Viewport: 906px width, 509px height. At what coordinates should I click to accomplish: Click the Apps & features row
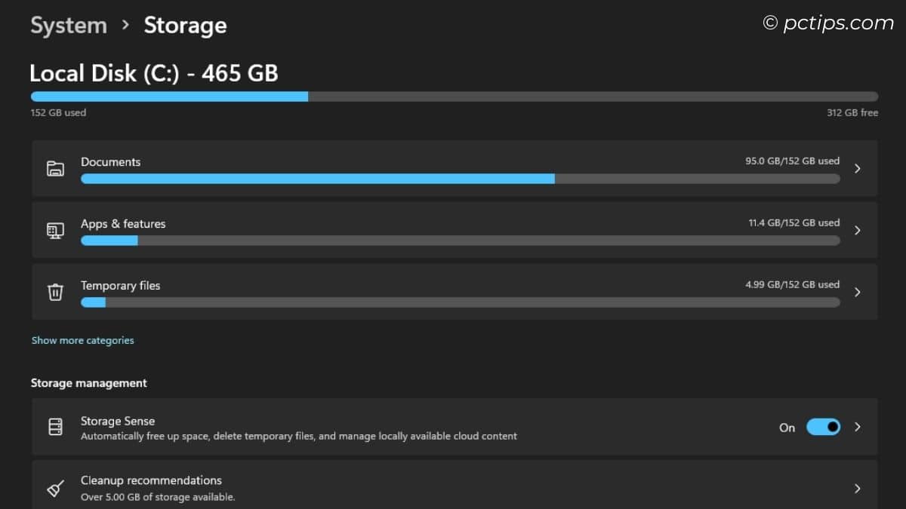pos(453,230)
